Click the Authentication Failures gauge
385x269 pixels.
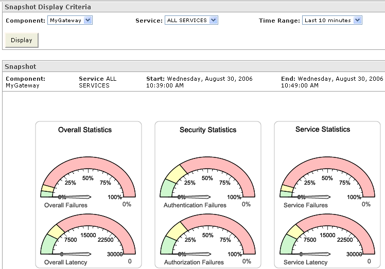click(207, 177)
